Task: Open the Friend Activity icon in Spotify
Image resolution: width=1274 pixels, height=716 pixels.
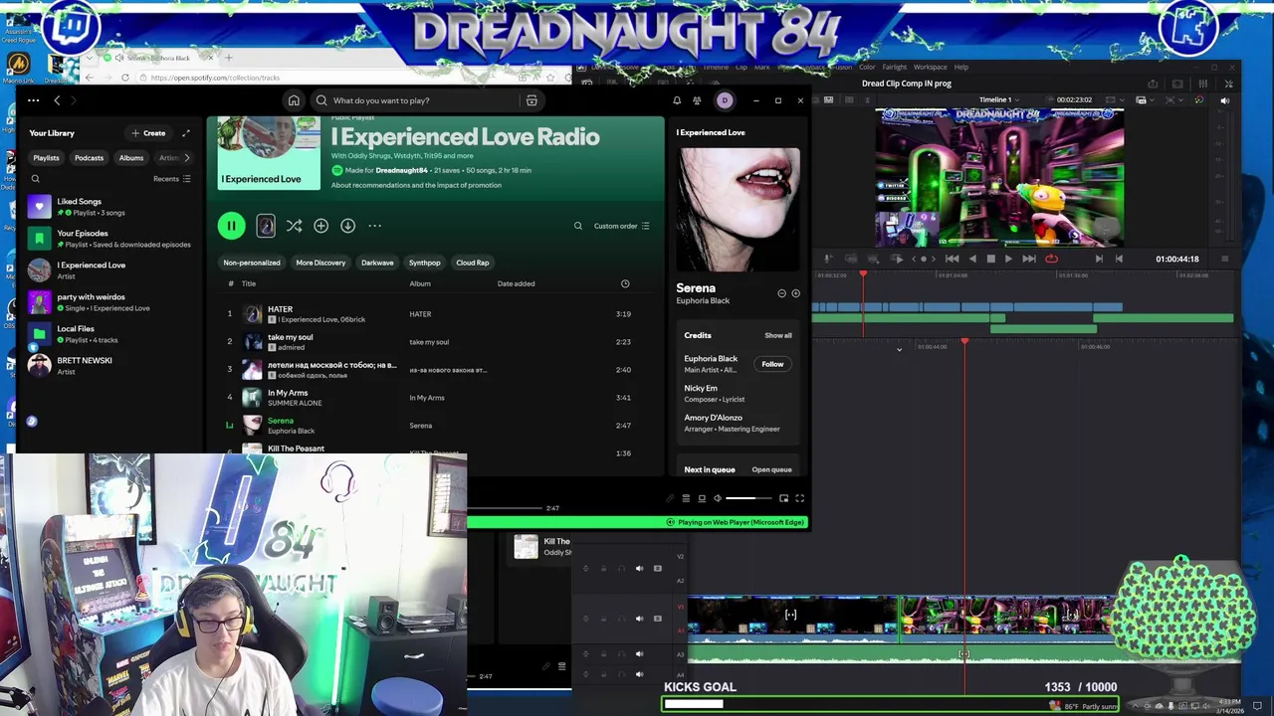Action: point(697,100)
